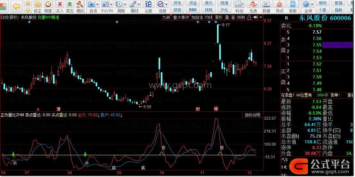This screenshot has height=177, width=355.
Task: Open the 全球 global markets globe icon
Action: (x=306, y=4)
